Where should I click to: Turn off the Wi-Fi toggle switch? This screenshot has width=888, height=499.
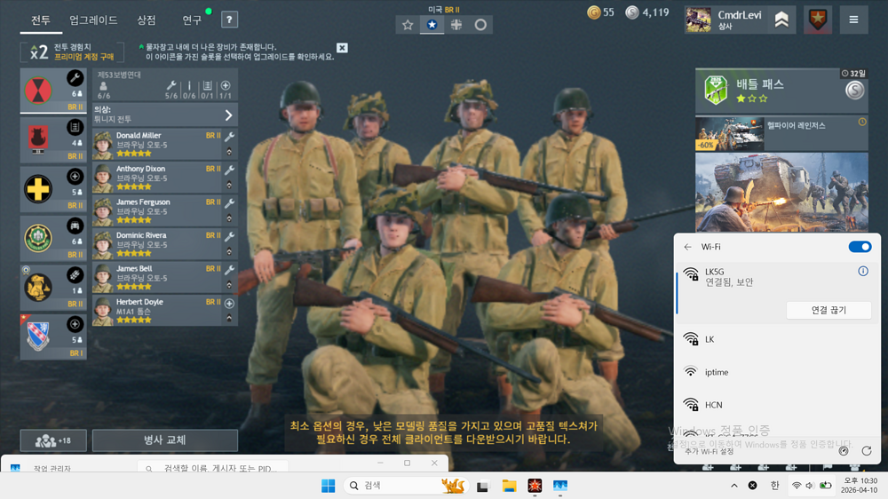tap(860, 247)
